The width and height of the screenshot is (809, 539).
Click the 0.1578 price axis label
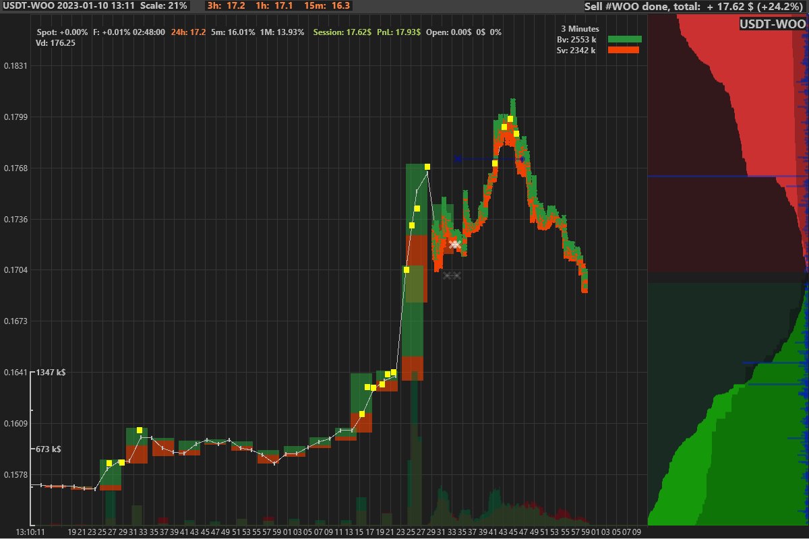tap(16, 475)
